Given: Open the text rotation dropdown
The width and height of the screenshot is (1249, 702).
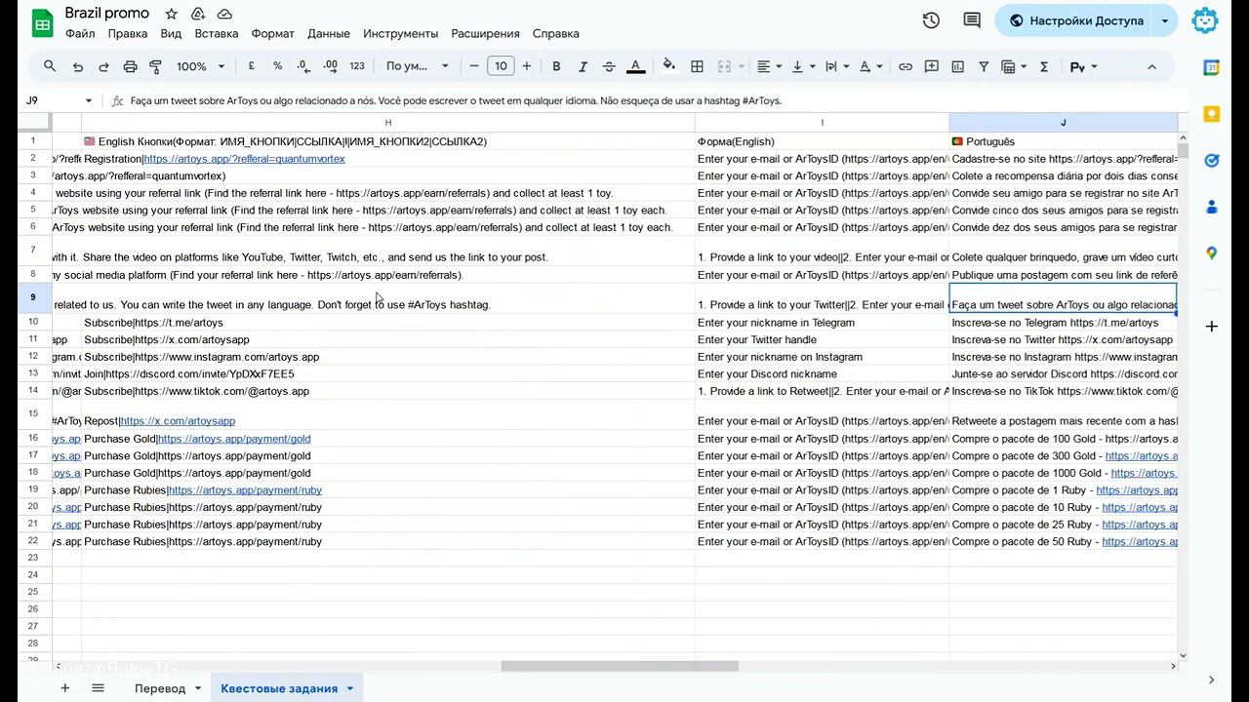Looking at the screenshot, I should (x=870, y=66).
